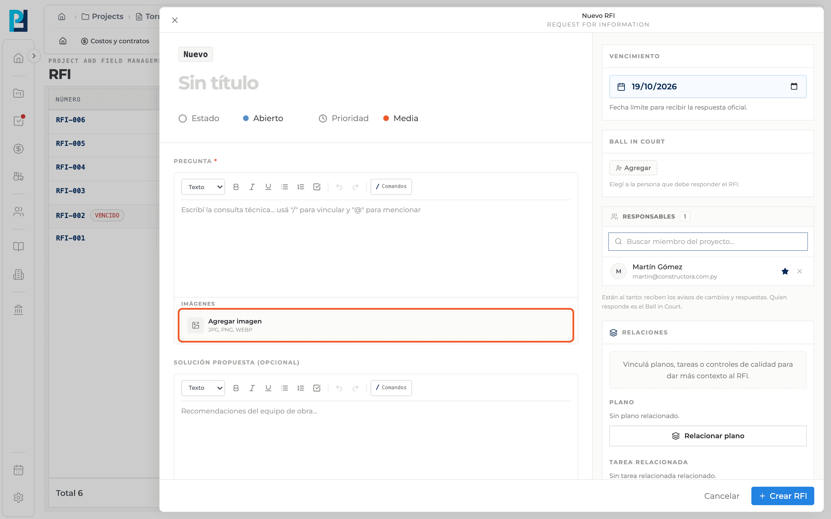
Task: Click the Sin título title field
Action: pos(218,83)
